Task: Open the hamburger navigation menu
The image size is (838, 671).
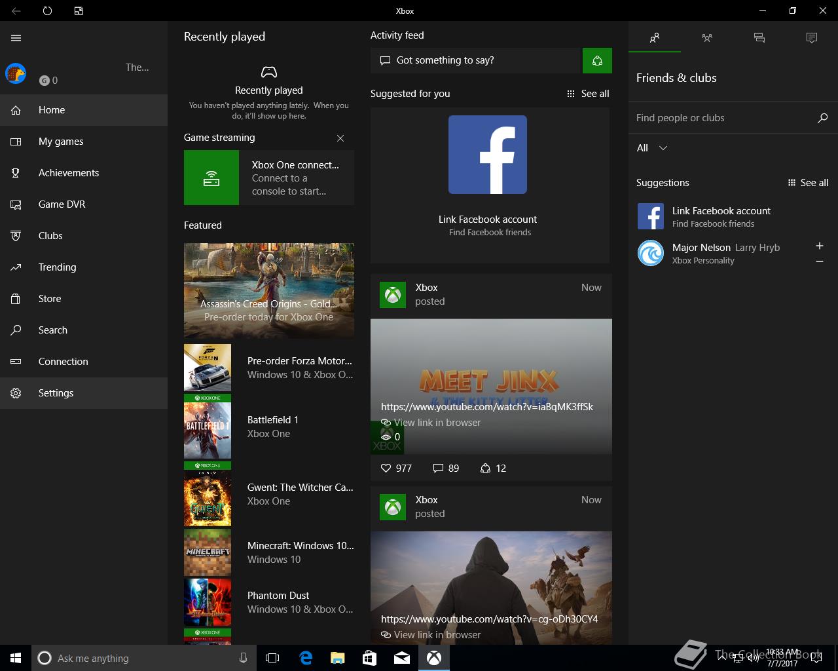Action: click(x=16, y=38)
